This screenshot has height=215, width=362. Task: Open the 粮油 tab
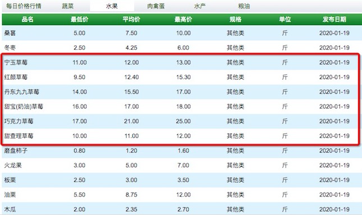point(244,6)
